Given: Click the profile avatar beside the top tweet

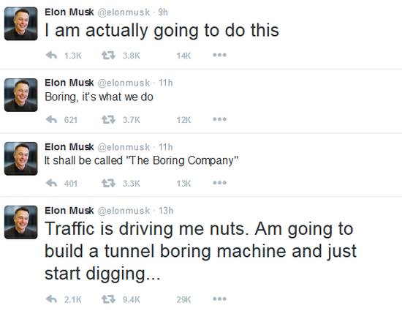Looking at the screenshot, I should tap(21, 23).
